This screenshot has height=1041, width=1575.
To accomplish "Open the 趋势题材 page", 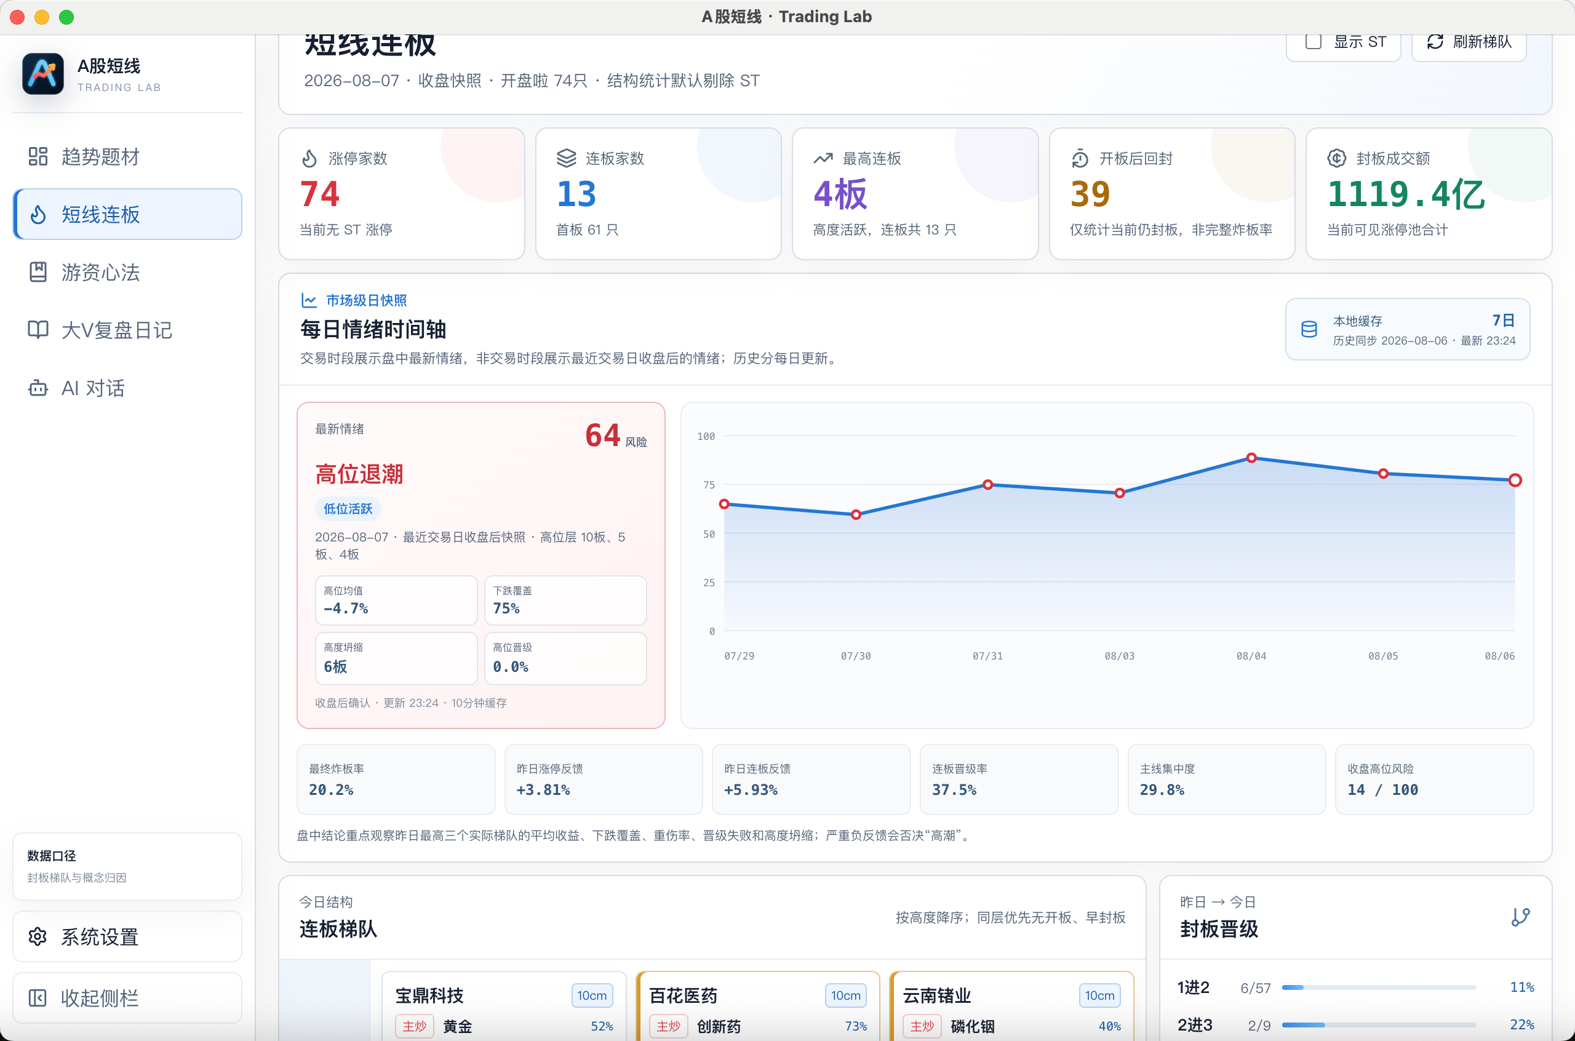I will click(127, 157).
